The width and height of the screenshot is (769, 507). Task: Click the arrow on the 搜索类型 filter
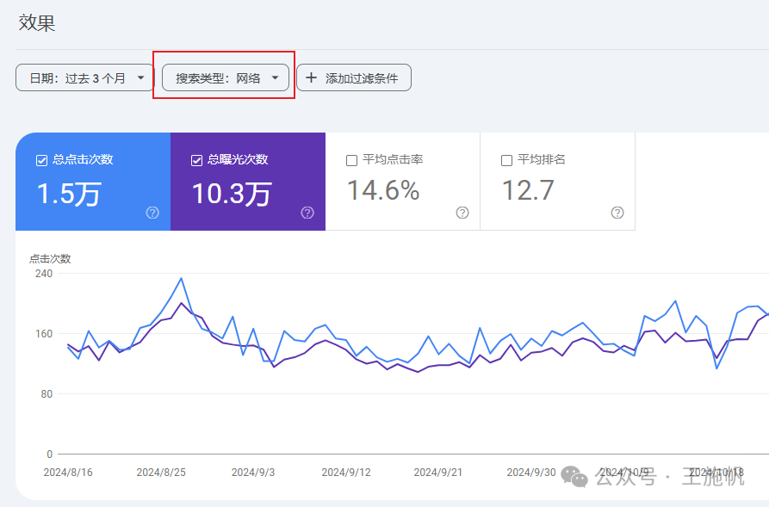pyautogui.click(x=275, y=77)
